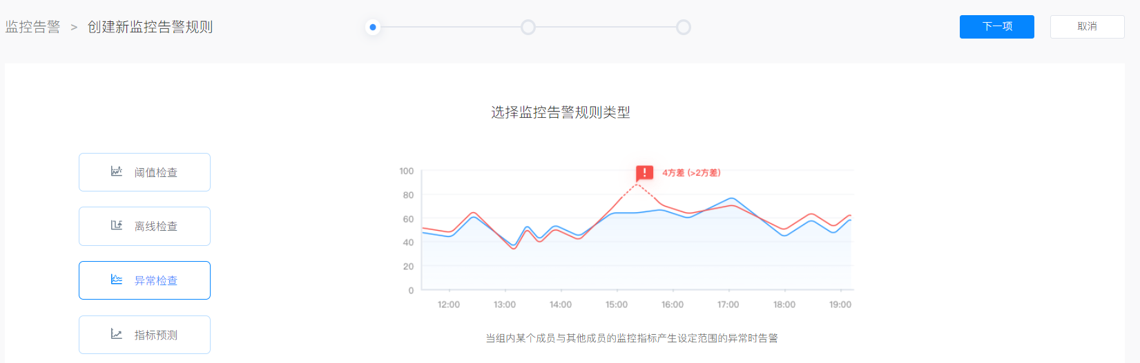Viewport: 1140px width, 363px height.
Task: Click the 4方差 (>2方差) alert label
Action: coord(691,173)
